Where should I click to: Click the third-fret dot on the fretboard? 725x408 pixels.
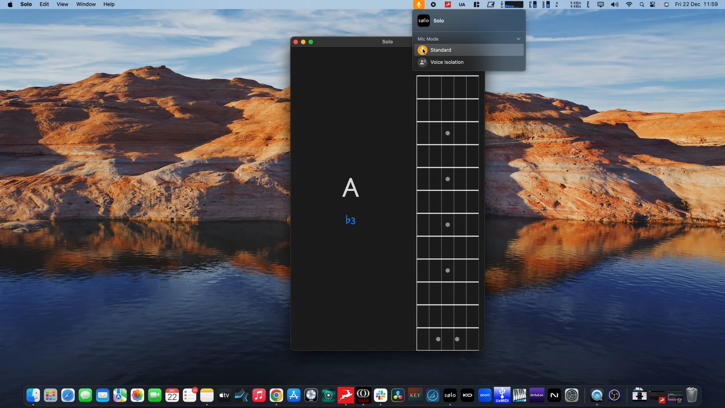pyautogui.click(x=447, y=133)
